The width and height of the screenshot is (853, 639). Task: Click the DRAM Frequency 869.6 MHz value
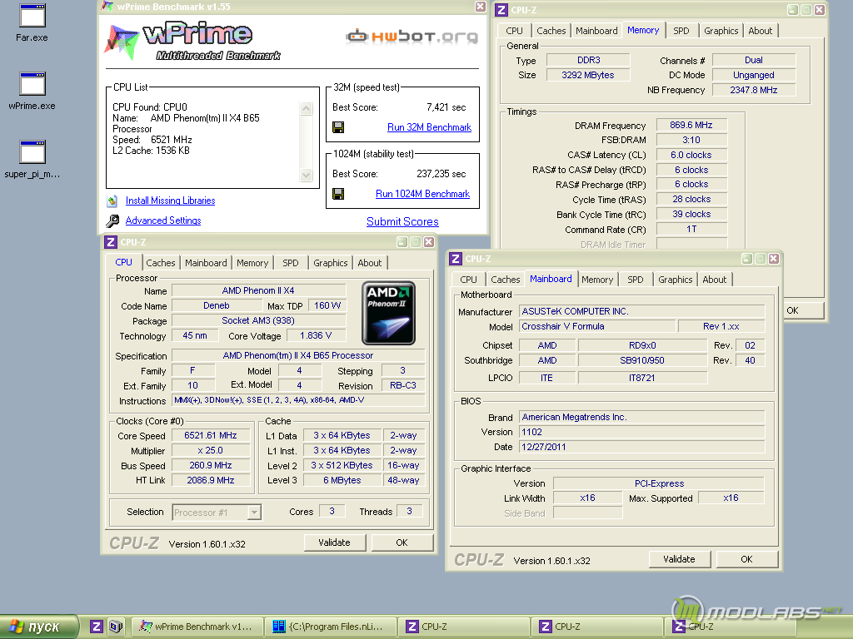pyautogui.click(x=691, y=125)
